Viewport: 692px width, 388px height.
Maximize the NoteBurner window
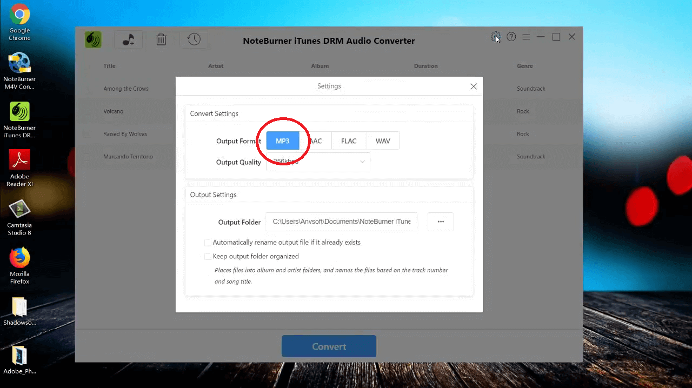[556, 37]
